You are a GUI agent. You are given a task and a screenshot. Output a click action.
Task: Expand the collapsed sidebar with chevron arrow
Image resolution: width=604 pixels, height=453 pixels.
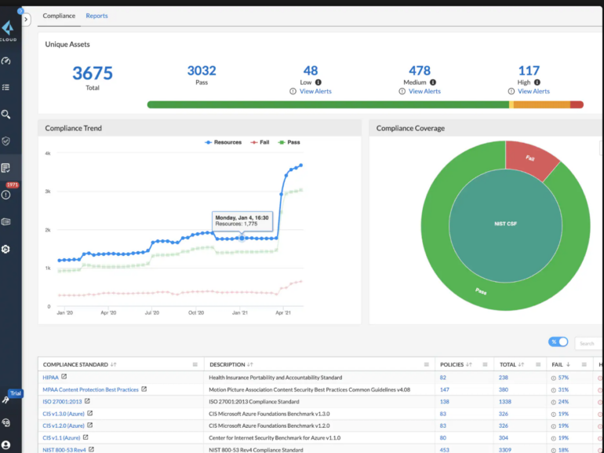click(26, 19)
